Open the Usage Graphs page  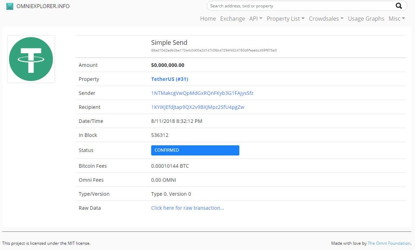click(x=366, y=19)
